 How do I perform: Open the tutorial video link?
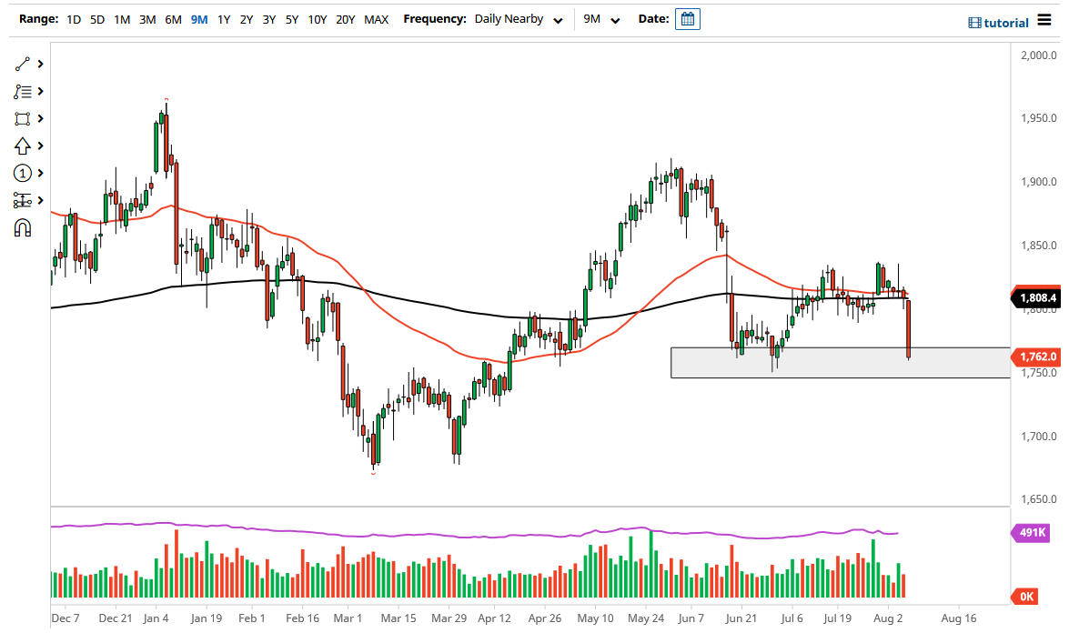point(998,23)
